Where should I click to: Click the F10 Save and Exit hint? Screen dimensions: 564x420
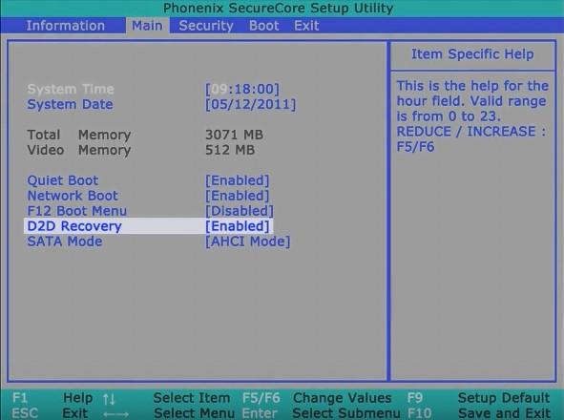(479, 413)
